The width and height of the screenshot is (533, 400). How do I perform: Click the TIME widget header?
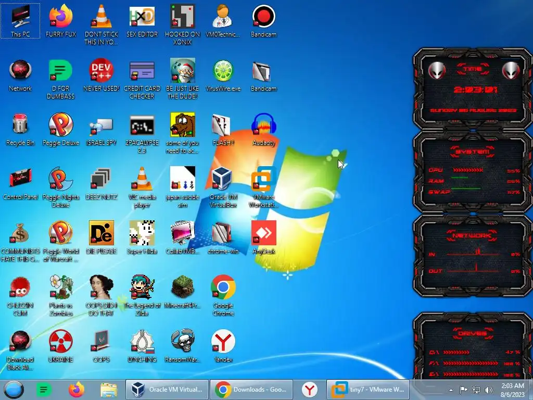click(x=473, y=69)
